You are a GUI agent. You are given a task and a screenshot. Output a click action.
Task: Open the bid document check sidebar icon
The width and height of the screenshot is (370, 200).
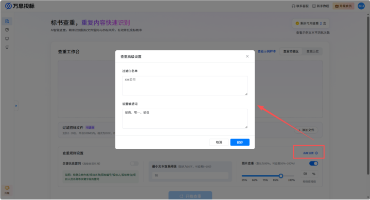point(7,22)
